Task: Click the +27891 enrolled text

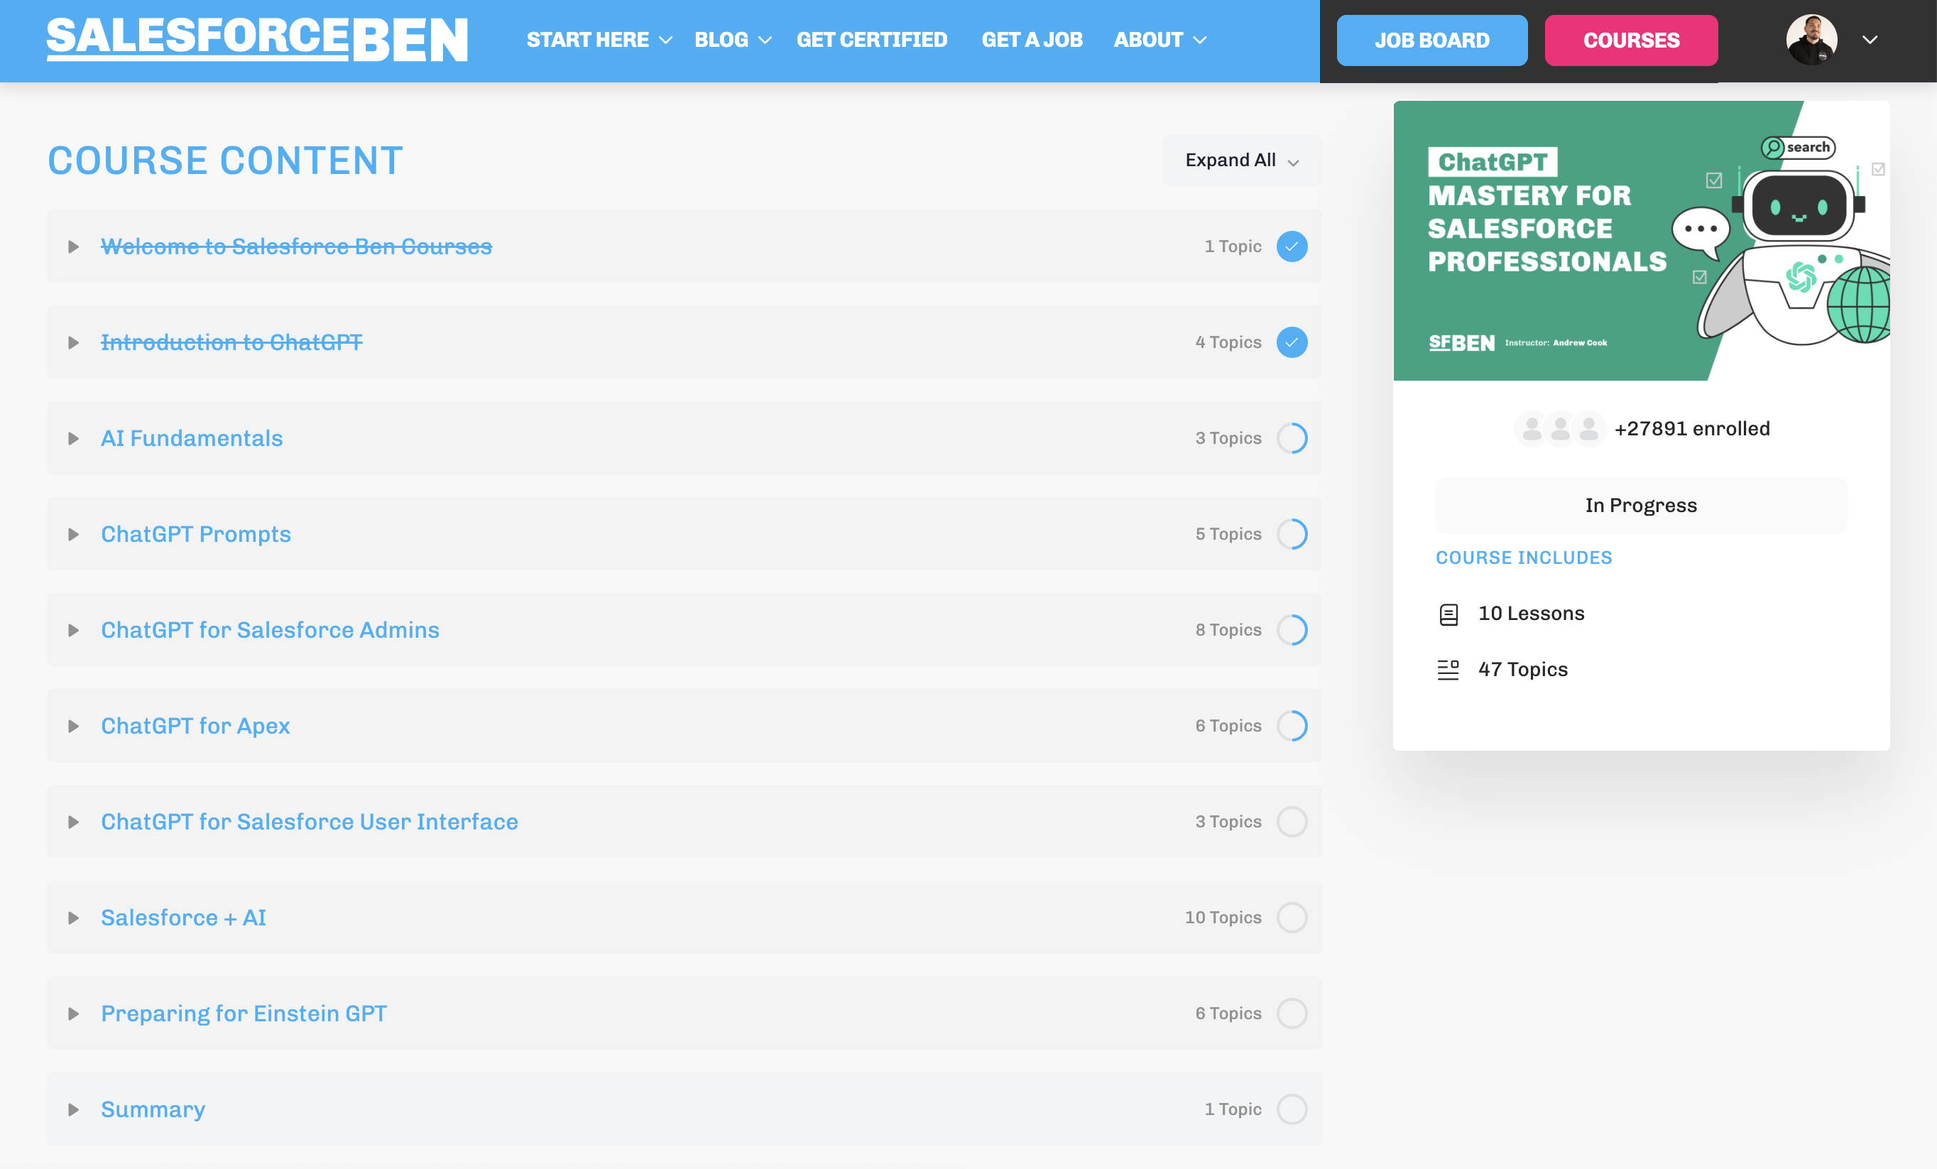Action: point(1692,429)
